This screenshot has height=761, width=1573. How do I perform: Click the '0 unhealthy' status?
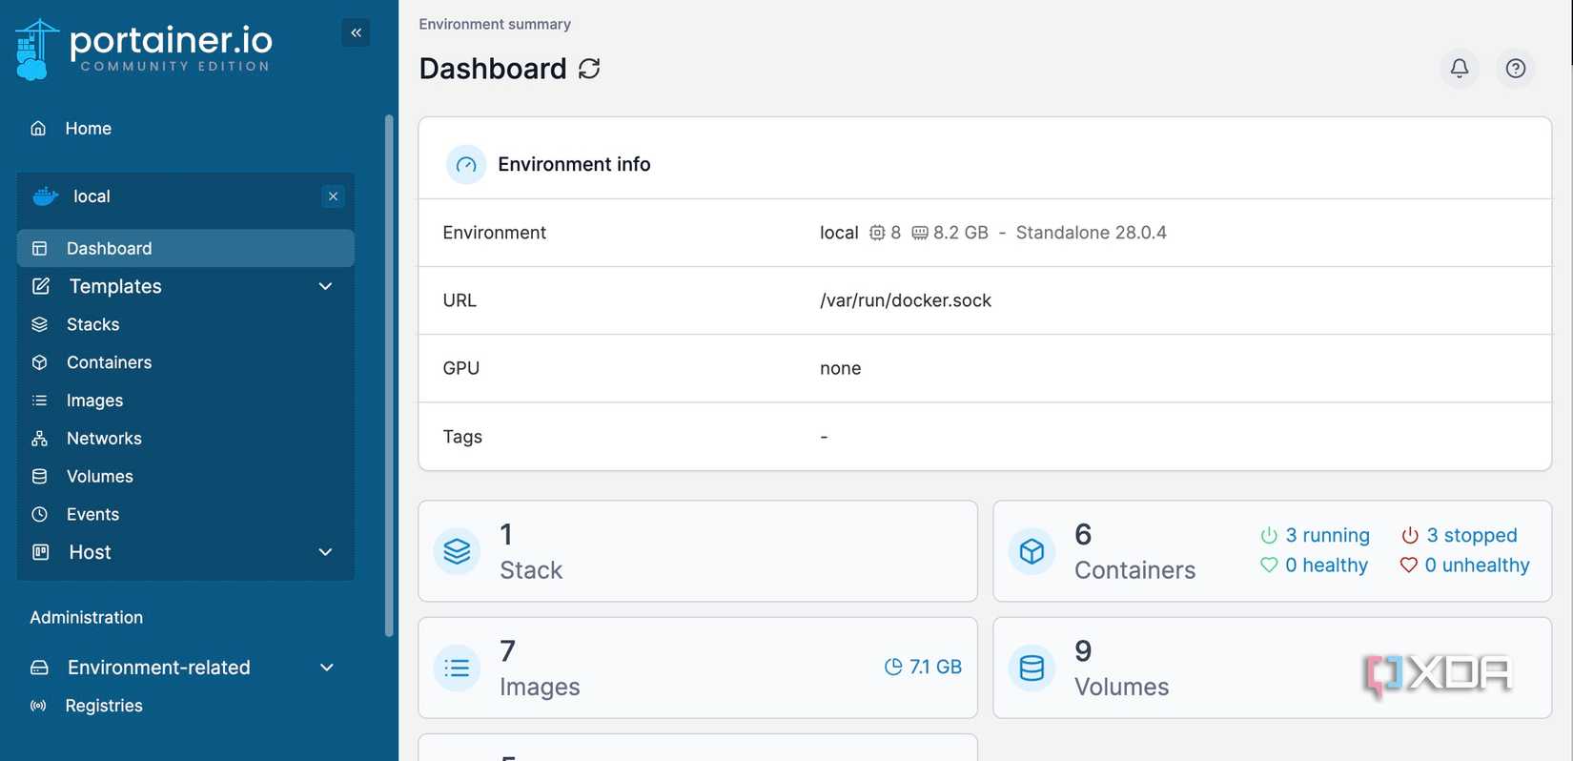(x=1465, y=566)
